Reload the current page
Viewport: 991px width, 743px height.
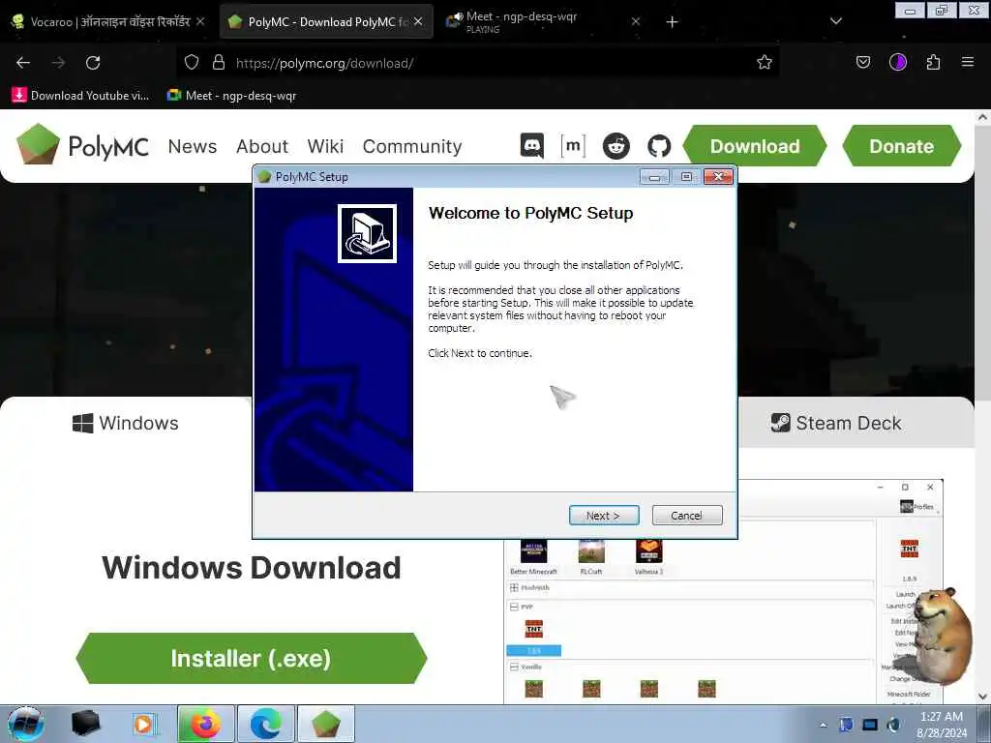(x=93, y=63)
